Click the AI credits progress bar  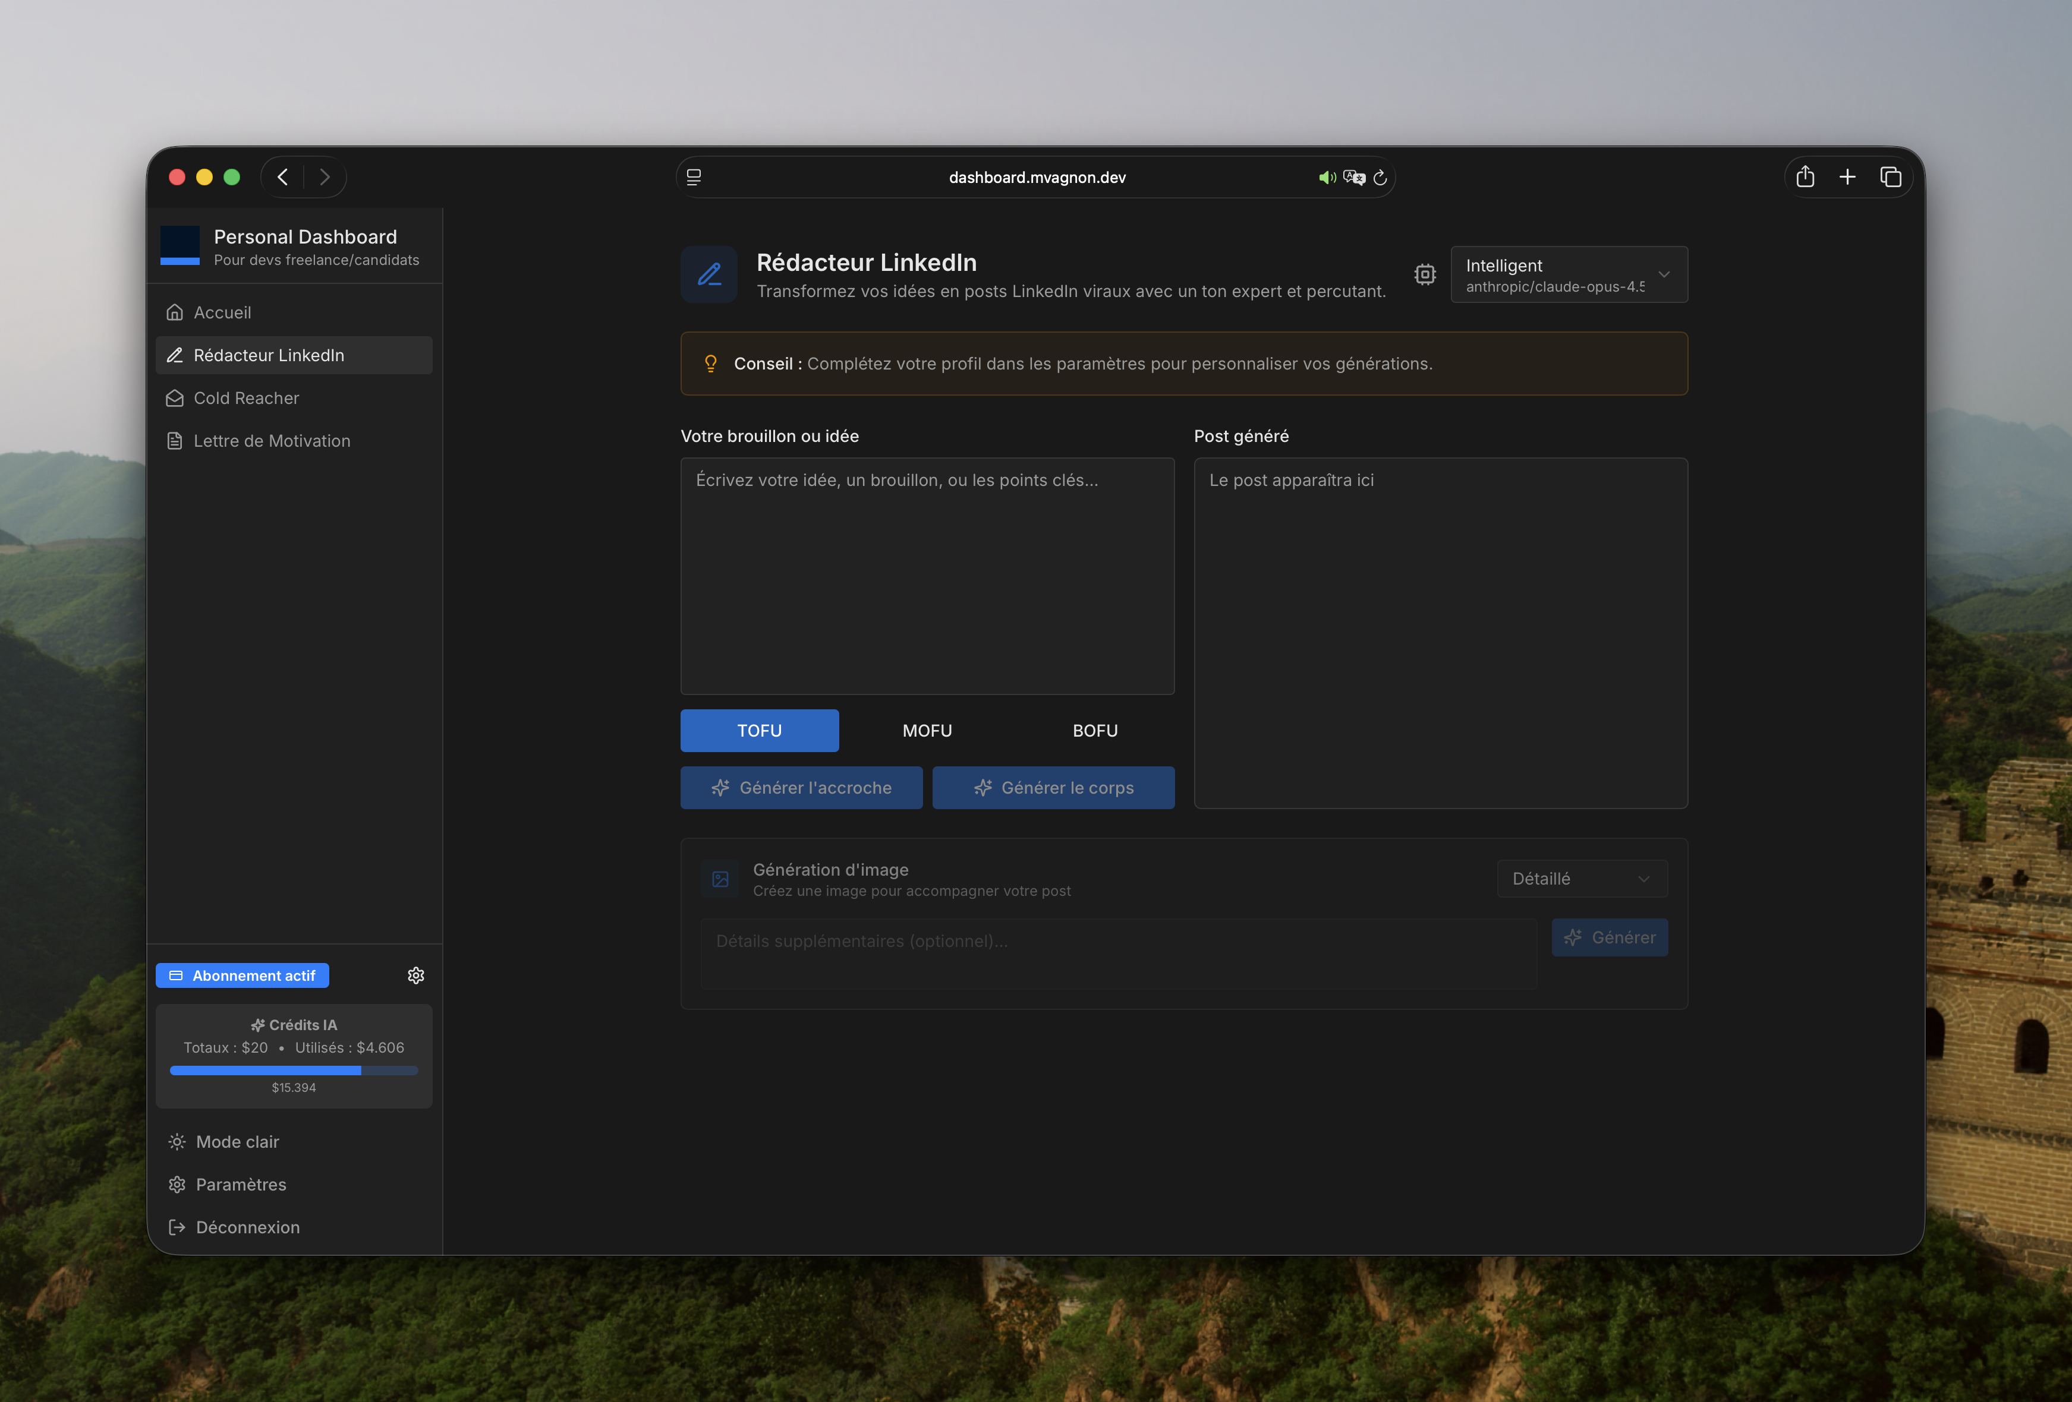click(x=294, y=1071)
